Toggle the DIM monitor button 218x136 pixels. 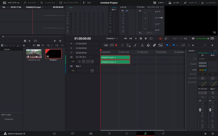(x=212, y=38)
